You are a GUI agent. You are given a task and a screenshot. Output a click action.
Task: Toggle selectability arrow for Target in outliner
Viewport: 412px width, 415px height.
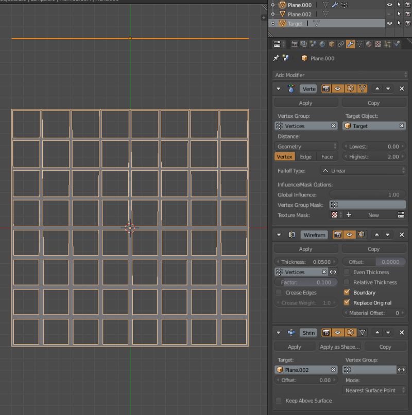click(x=399, y=23)
